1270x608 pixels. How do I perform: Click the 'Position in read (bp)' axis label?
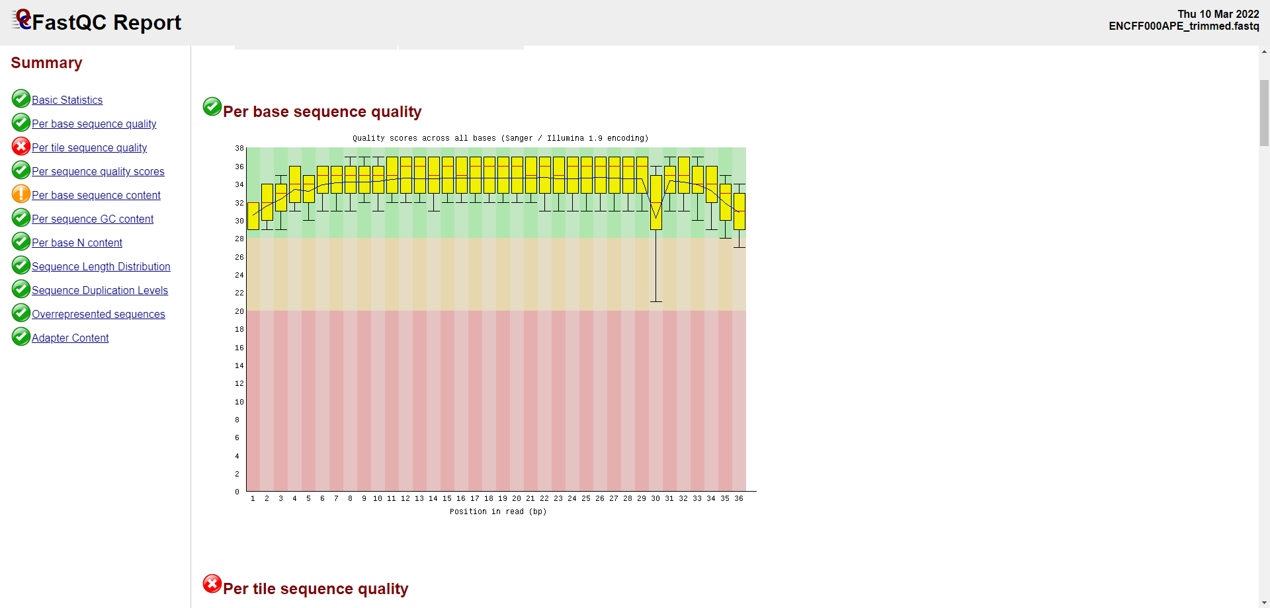(498, 512)
